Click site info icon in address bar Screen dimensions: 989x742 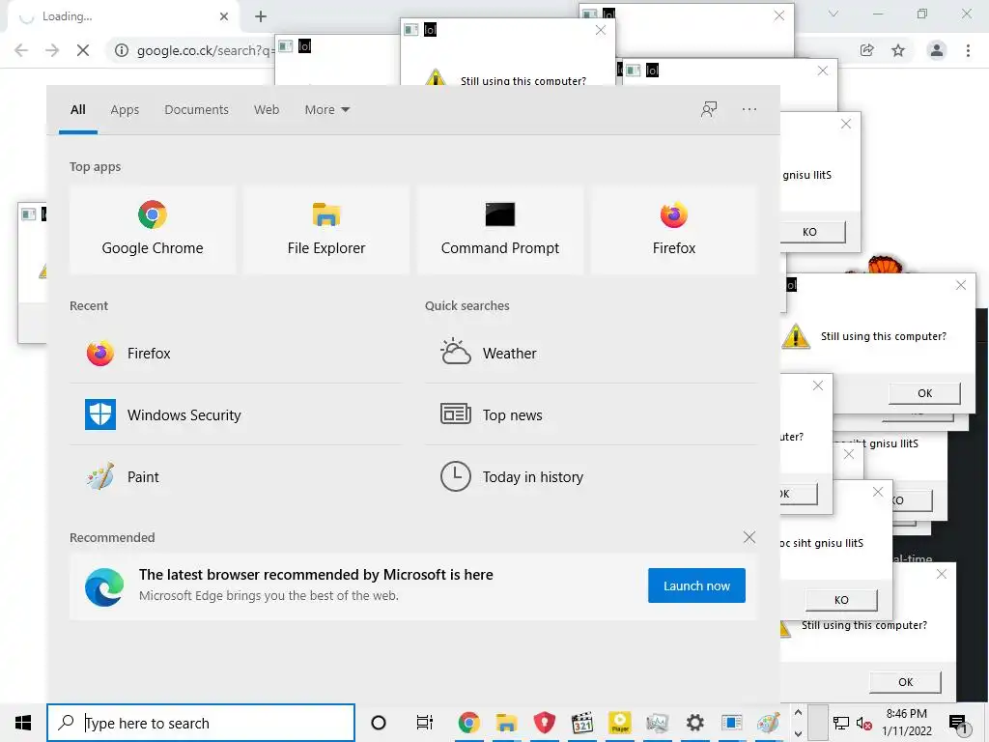(121, 50)
